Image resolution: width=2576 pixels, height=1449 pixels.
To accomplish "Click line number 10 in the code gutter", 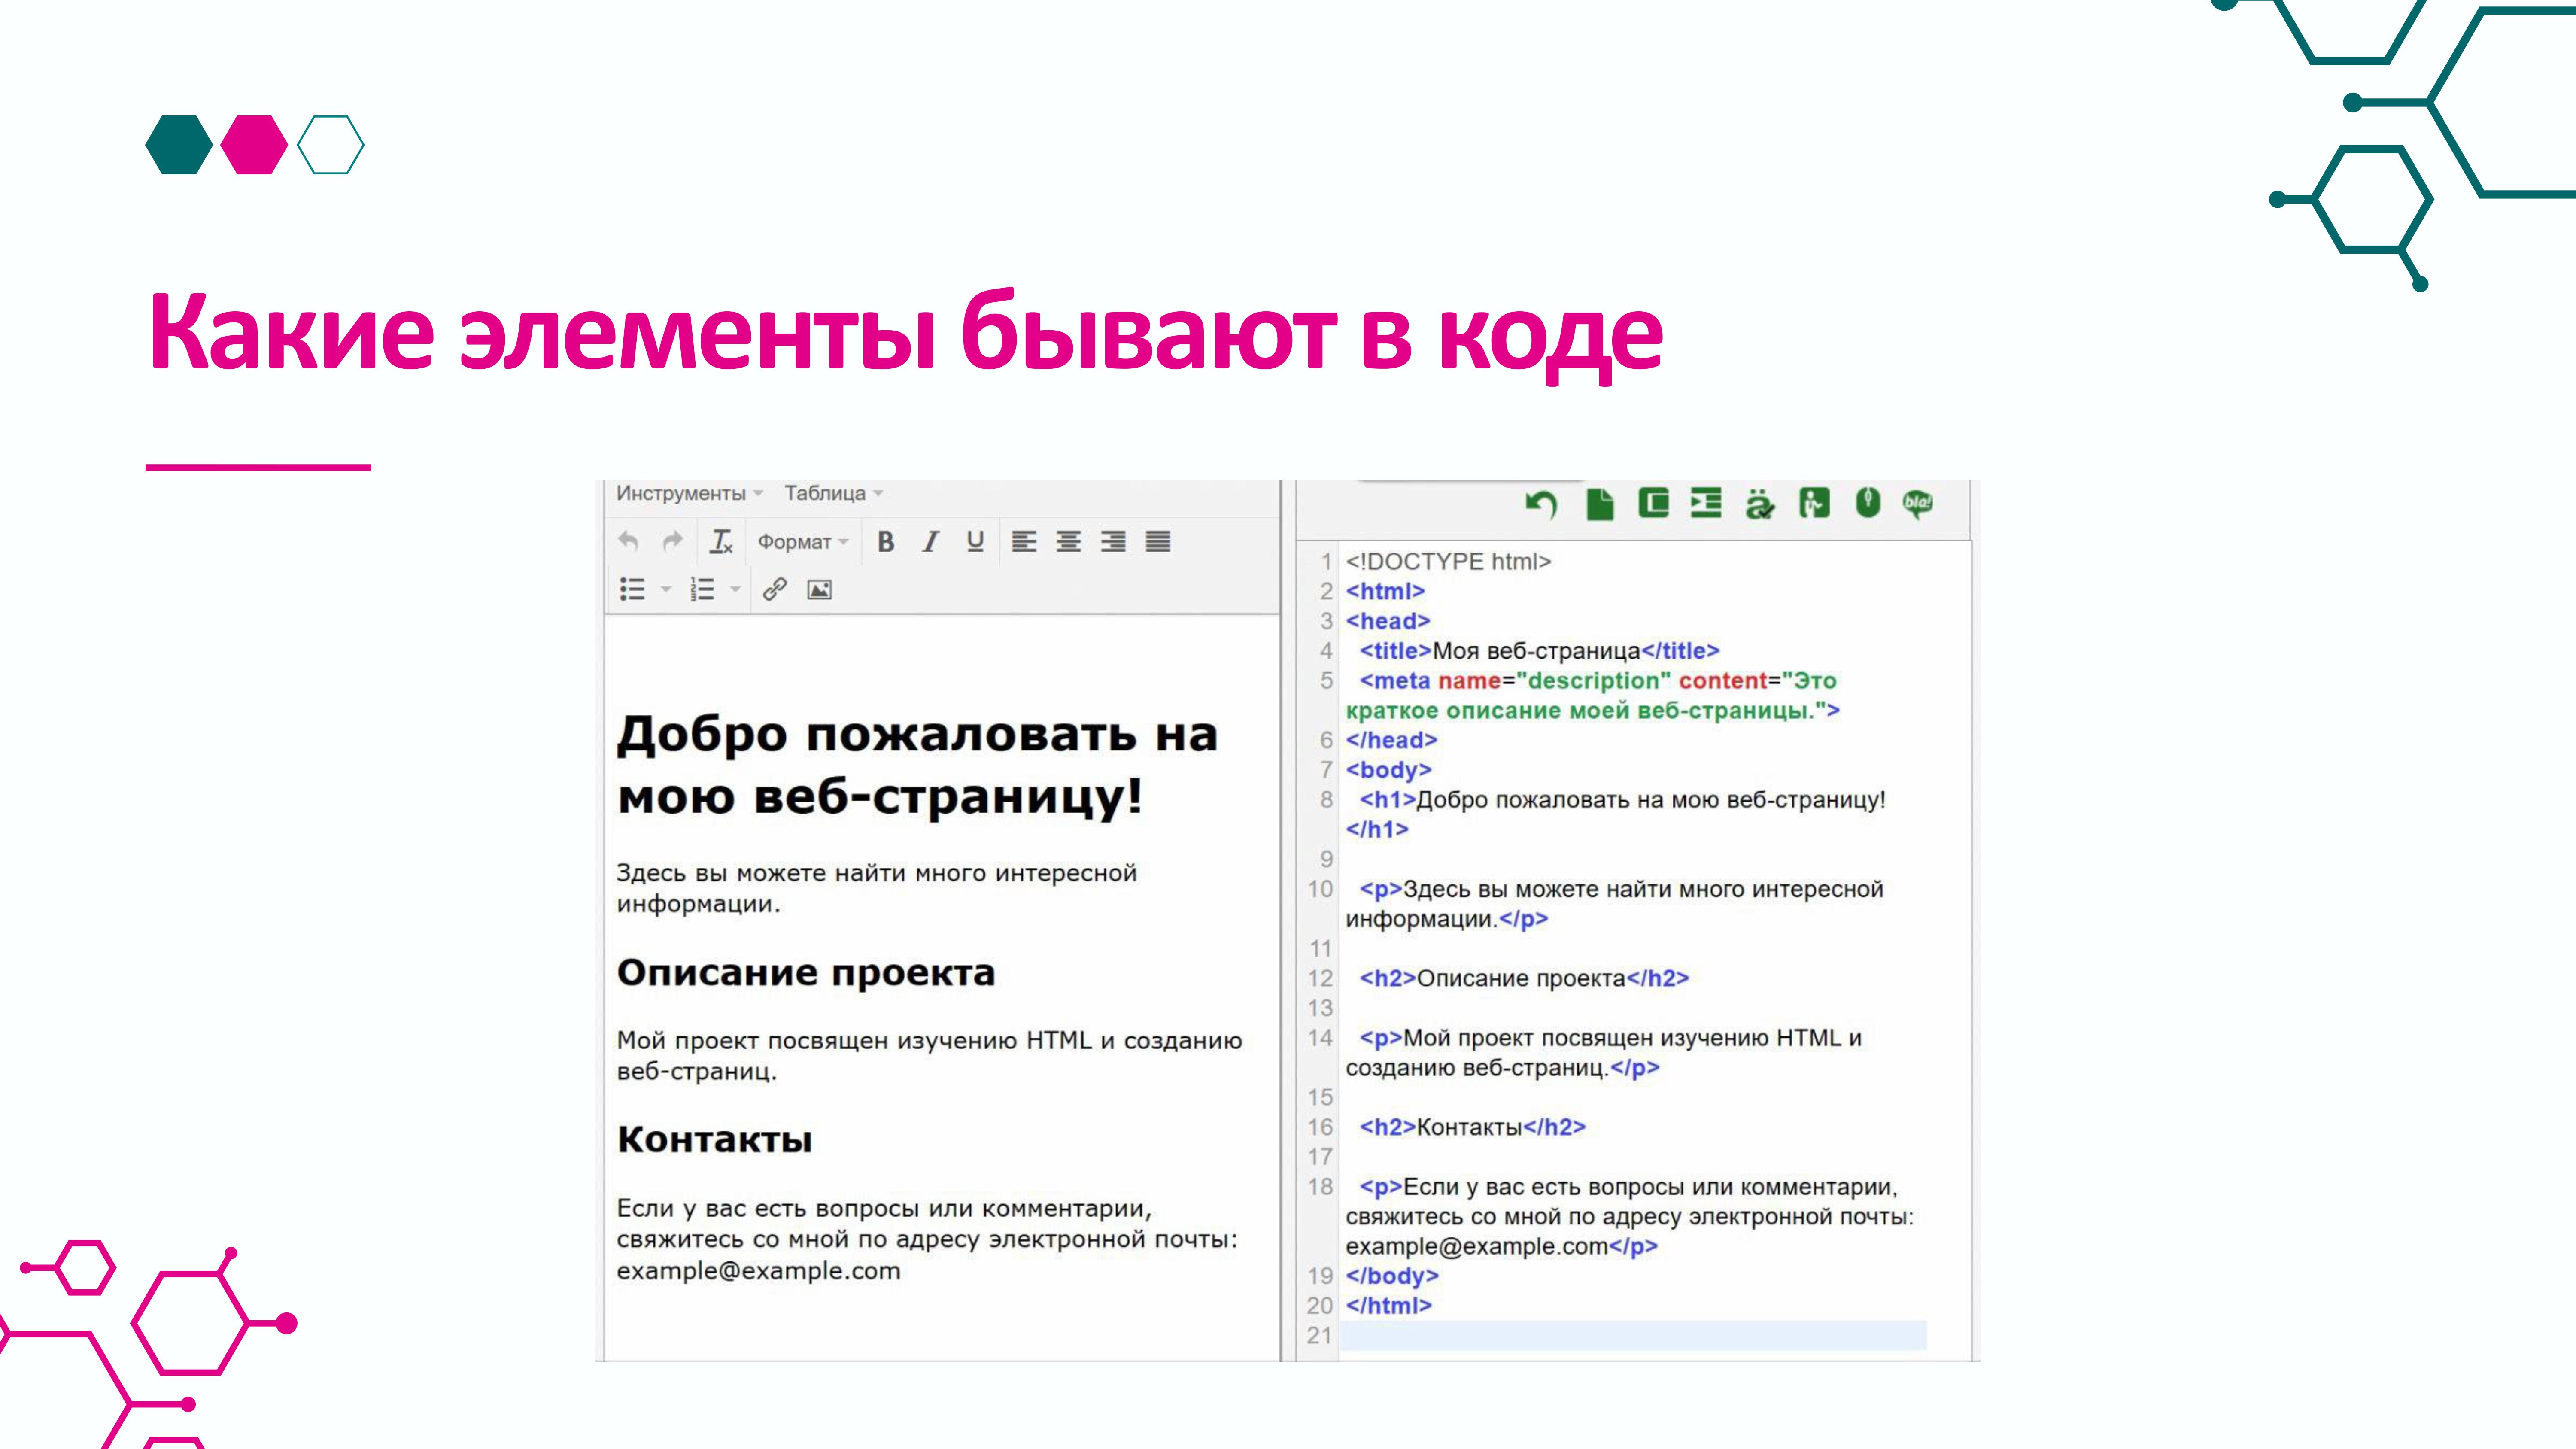I will click(1320, 889).
